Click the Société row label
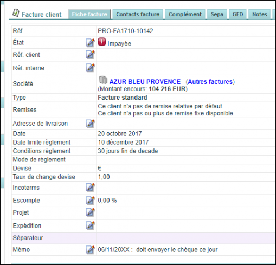The height and width of the screenshot is (265, 276). click(x=23, y=84)
